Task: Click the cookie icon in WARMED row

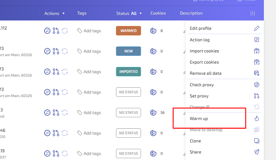Action: coord(153,31)
